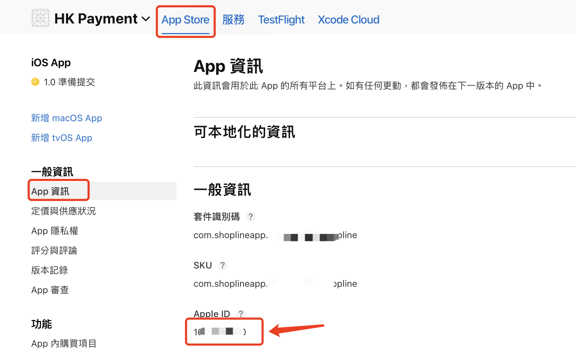The width and height of the screenshot is (576, 353).
Task: Click the yellow status icon beside 1.0
Action: click(x=35, y=82)
